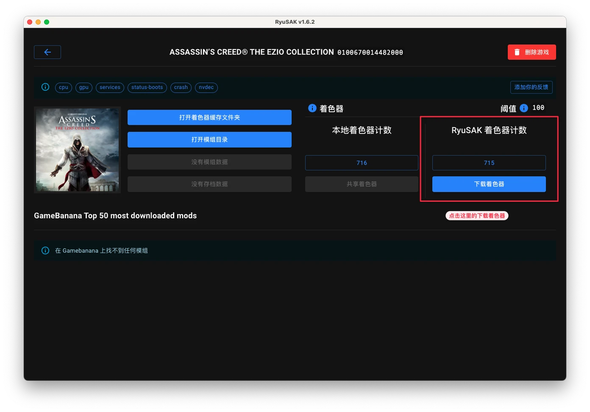Select the crash tag
Image resolution: width=590 pixels, height=412 pixels.
181,87
